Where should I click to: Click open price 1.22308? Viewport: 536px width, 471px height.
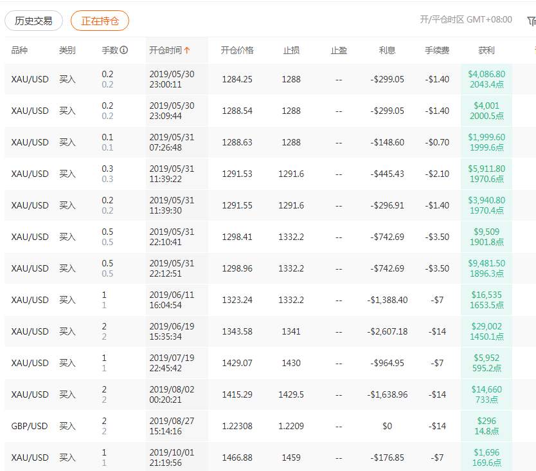pos(237,426)
